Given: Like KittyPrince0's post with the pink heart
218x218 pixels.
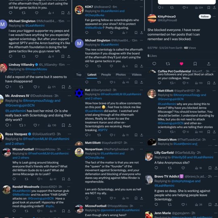Looking at the screenshot, I should point(181,64).
